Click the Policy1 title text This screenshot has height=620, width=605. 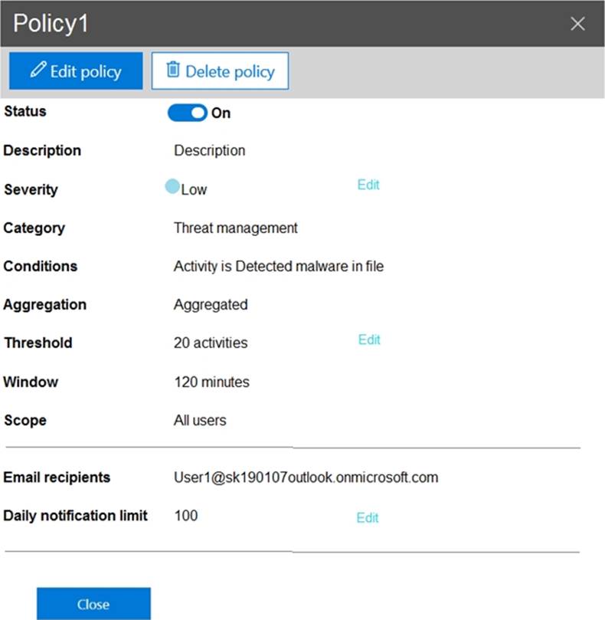tap(51, 24)
